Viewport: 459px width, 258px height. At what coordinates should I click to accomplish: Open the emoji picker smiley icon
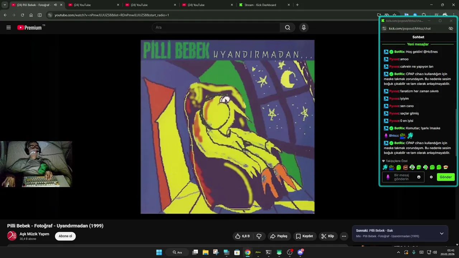point(418,177)
